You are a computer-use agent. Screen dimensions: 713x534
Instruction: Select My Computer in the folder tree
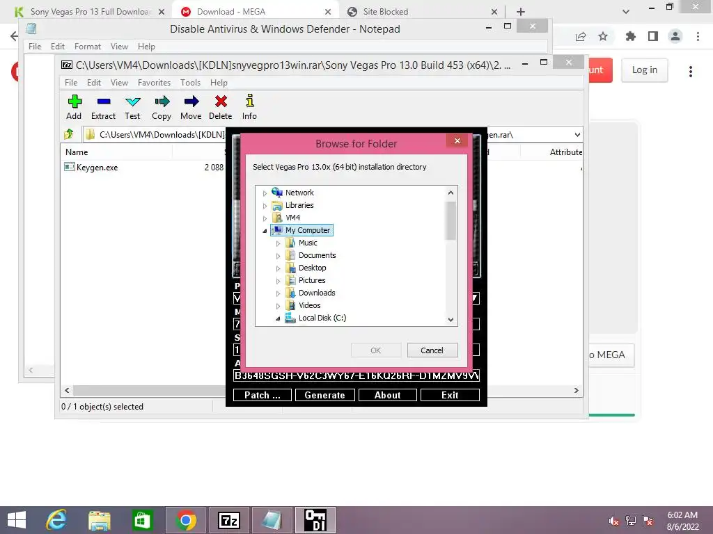(307, 230)
